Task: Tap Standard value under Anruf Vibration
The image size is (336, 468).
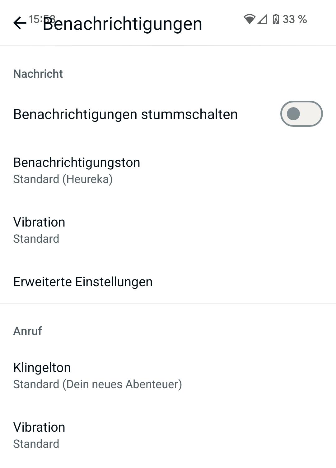Action: point(36,444)
